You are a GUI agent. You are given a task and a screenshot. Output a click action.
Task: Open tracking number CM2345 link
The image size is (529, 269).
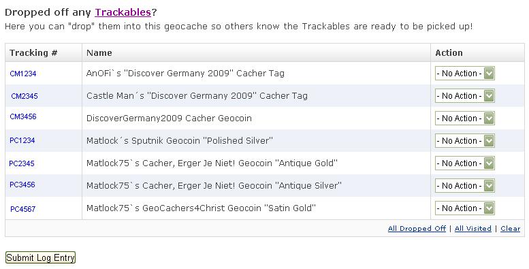25,96
